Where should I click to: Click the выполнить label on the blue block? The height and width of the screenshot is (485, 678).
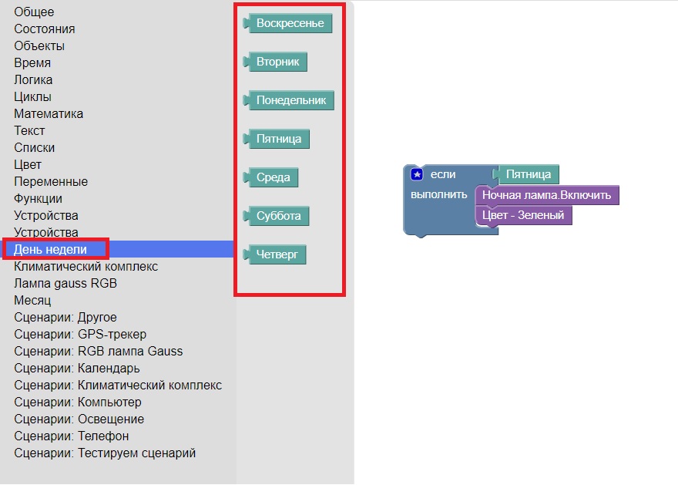click(439, 194)
